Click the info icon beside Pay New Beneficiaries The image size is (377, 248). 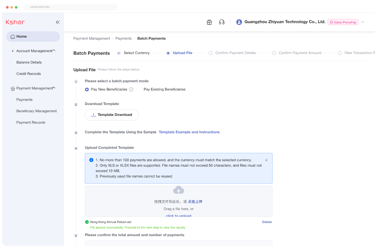(x=131, y=89)
